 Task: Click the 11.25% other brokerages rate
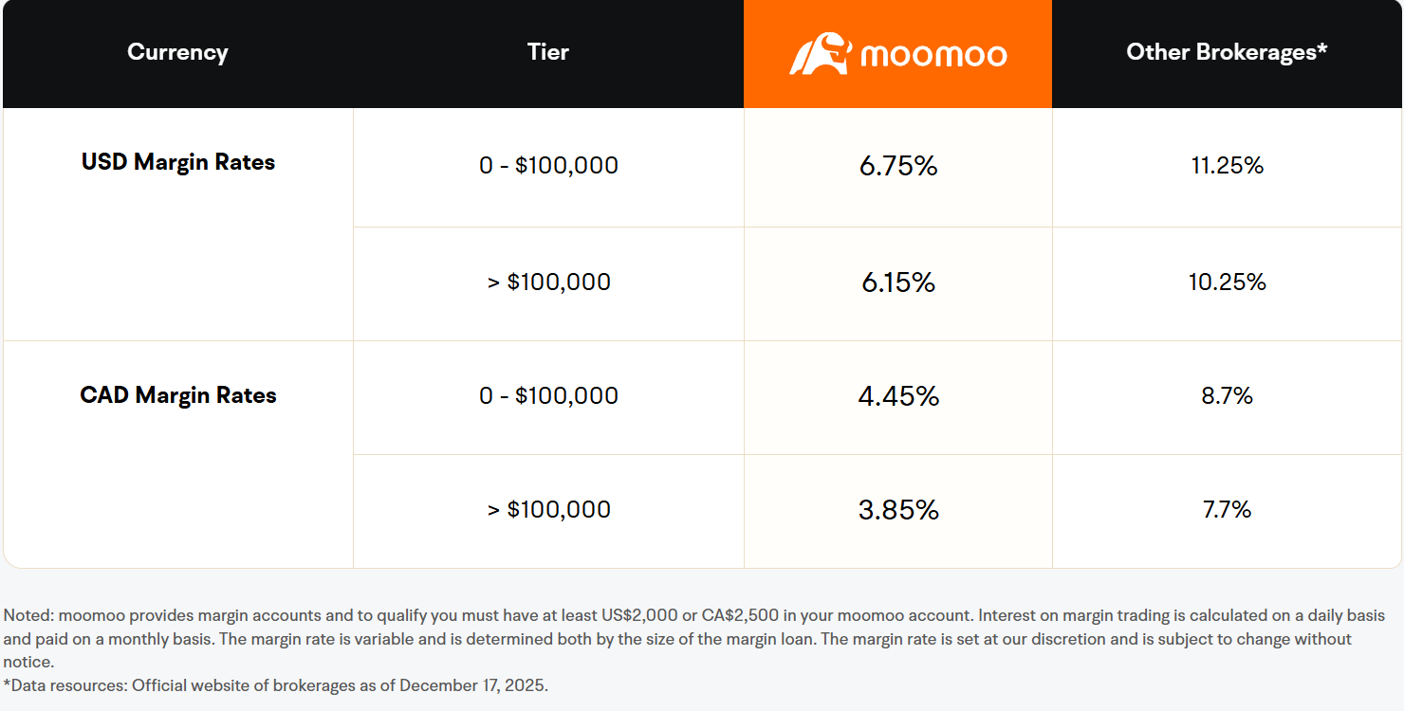[x=1228, y=166]
